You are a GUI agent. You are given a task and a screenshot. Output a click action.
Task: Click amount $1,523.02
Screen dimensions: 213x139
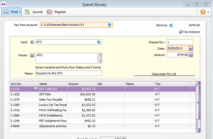pyautogui.click(x=88, y=105)
